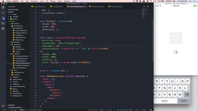Open the Manage gear at activity bar bottom
This screenshot has width=198, height=111.
(3, 106)
